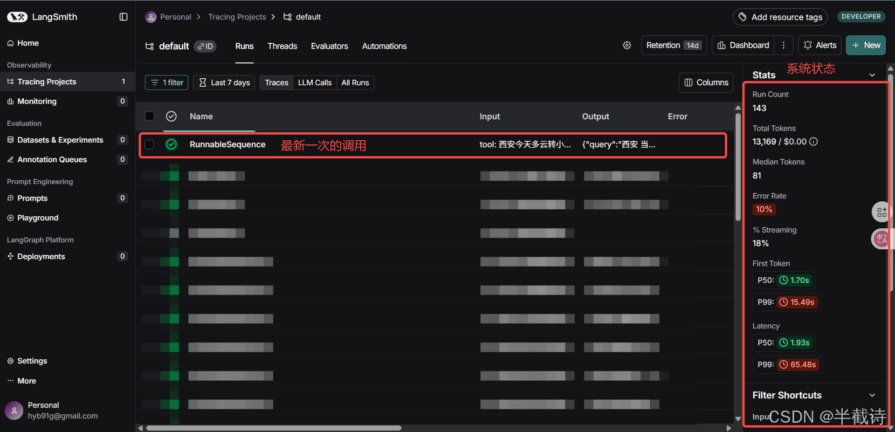Open the RunnableSequence run
This screenshot has height=432, width=895.
coord(227,144)
